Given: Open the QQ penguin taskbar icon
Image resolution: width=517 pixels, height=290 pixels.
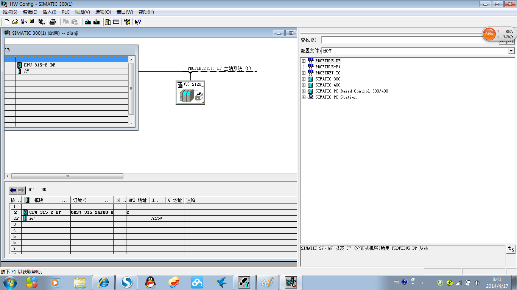Looking at the screenshot, I should (150, 282).
